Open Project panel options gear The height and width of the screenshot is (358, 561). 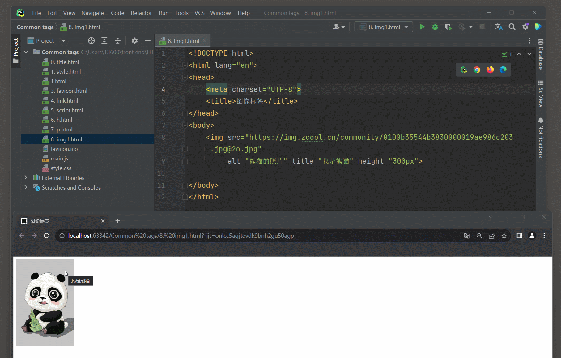tap(134, 40)
